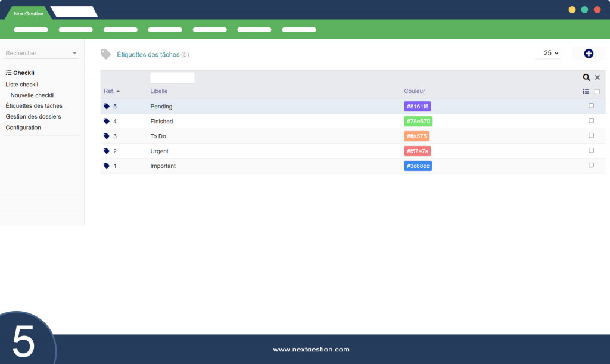The width and height of the screenshot is (610, 364).
Task: Toggle the select-all checkbox in header
Action: tap(597, 91)
